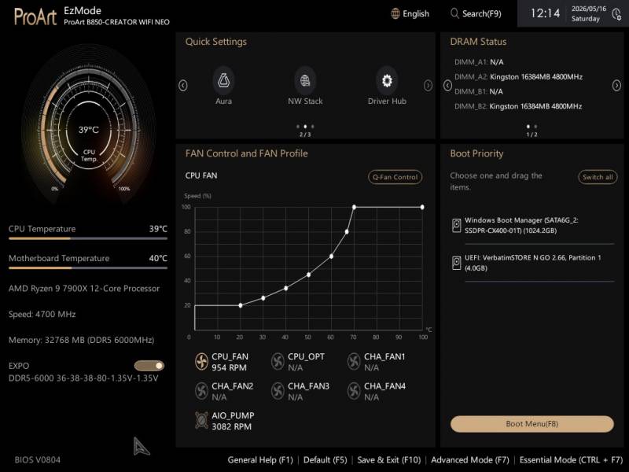The width and height of the screenshot is (629, 472).
Task: Click the BIOS V0804 version label
Action: [x=37, y=460]
